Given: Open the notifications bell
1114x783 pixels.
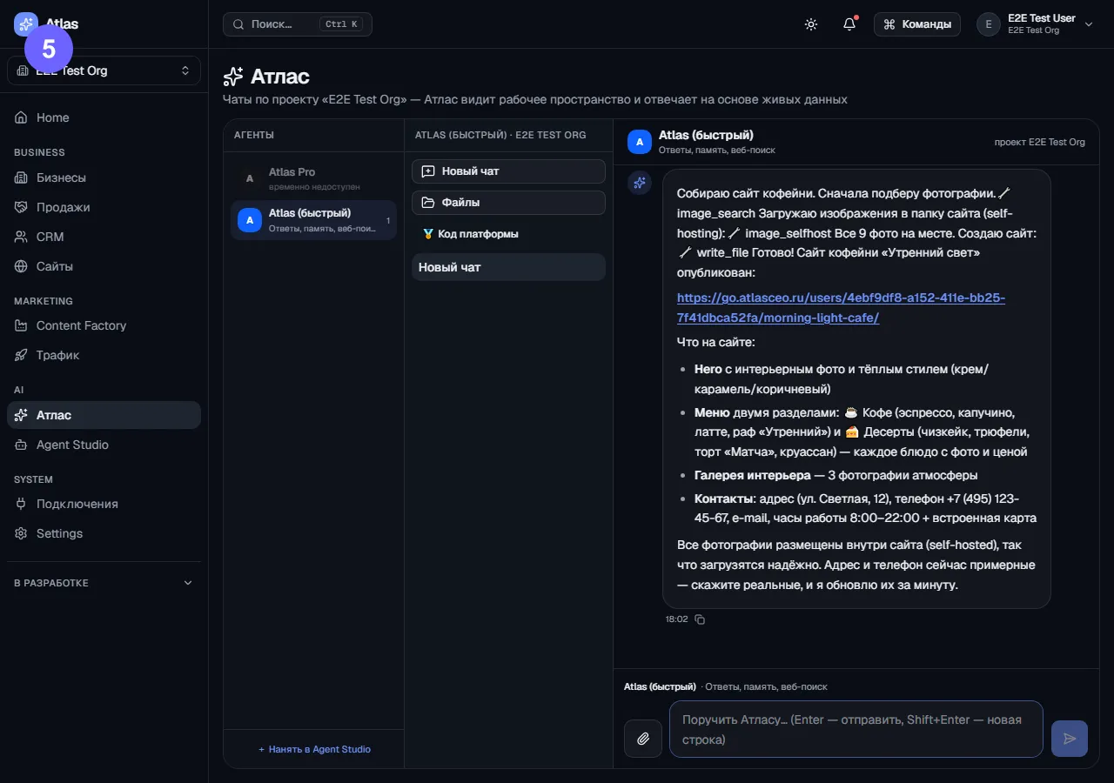Looking at the screenshot, I should pos(849,24).
